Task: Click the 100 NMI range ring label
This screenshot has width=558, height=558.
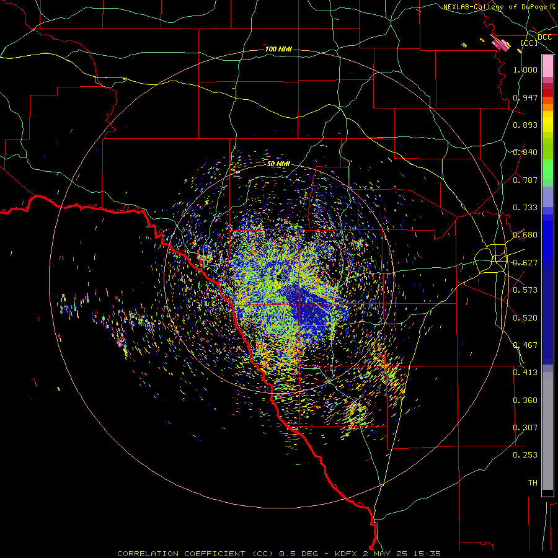Action: [x=278, y=49]
